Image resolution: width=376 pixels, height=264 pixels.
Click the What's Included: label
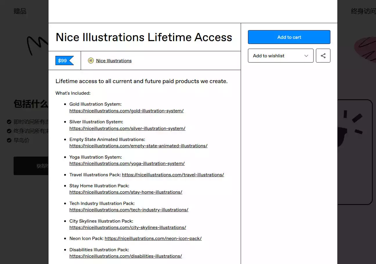(x=73, y=93)
